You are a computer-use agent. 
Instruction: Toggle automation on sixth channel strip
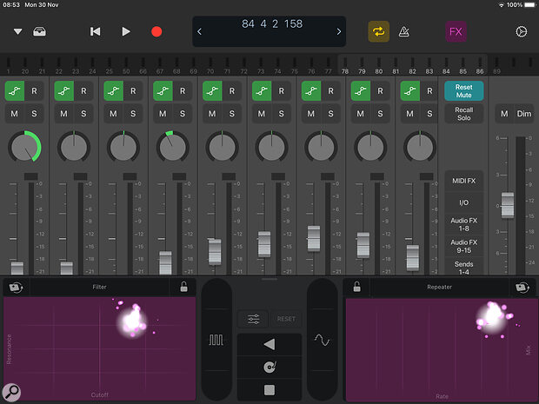262,91
